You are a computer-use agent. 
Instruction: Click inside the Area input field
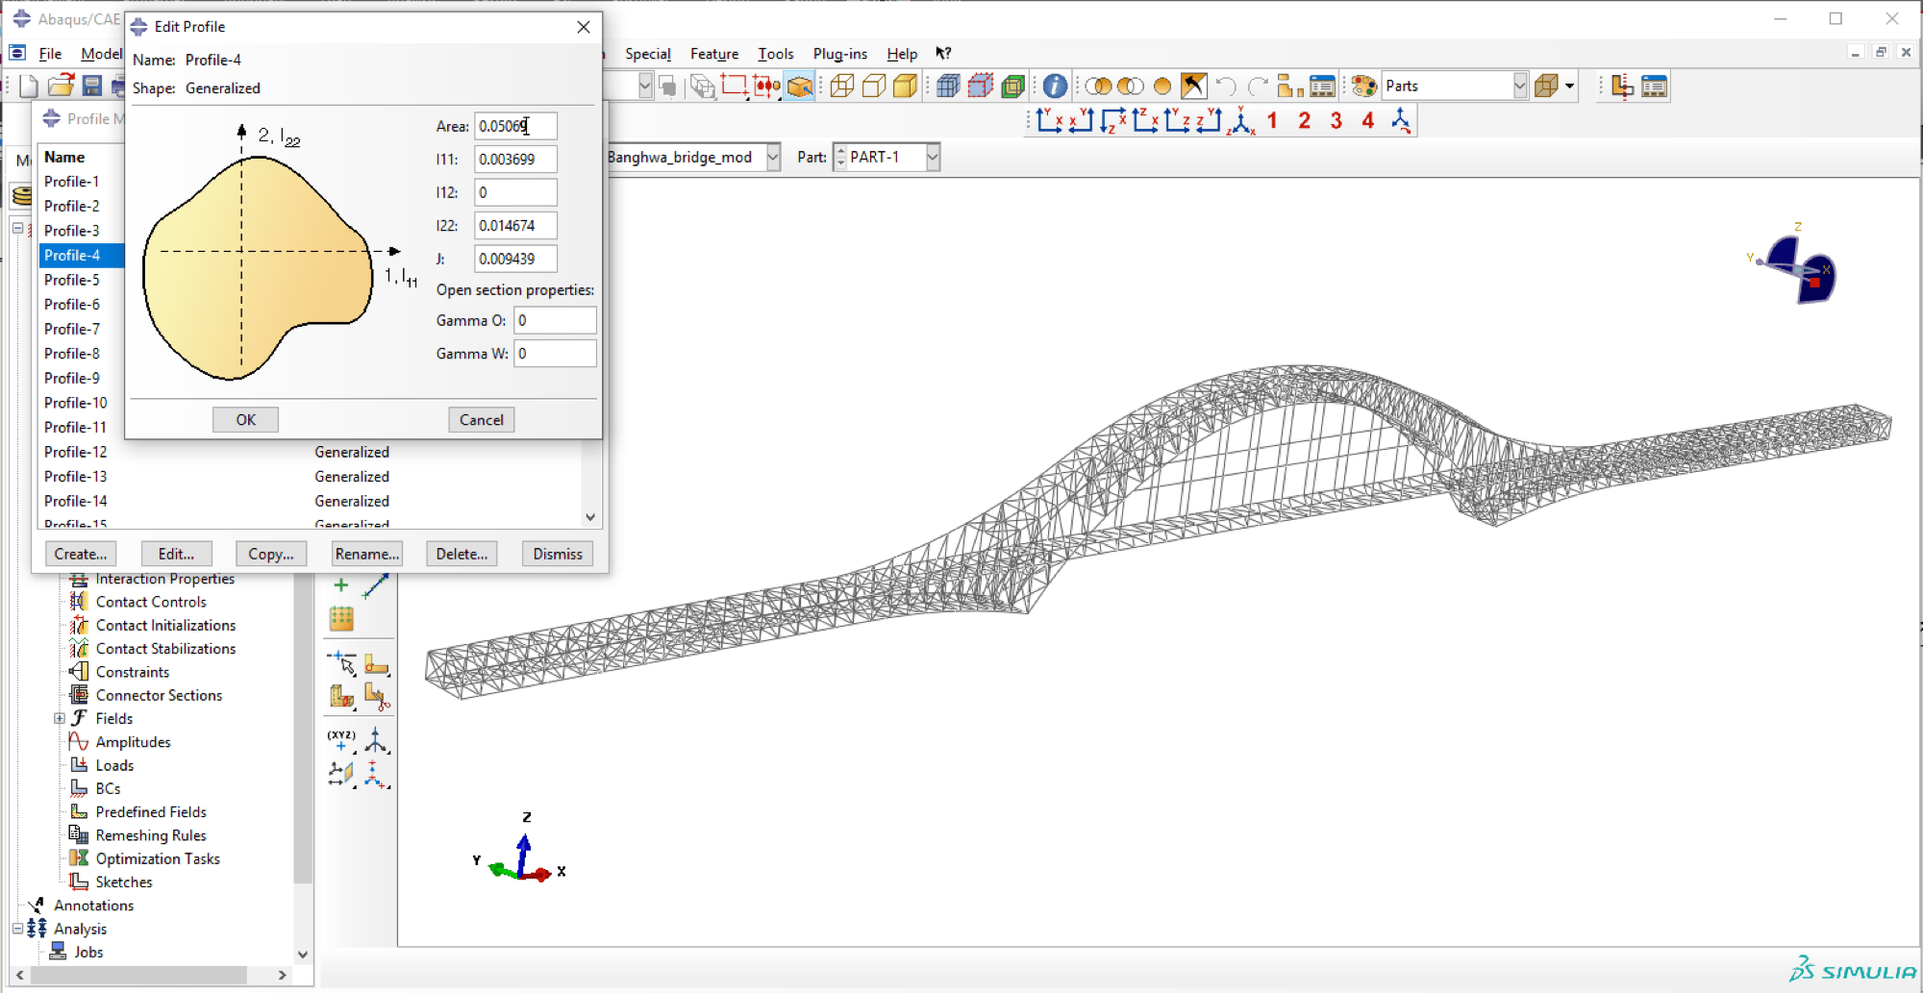515,125
